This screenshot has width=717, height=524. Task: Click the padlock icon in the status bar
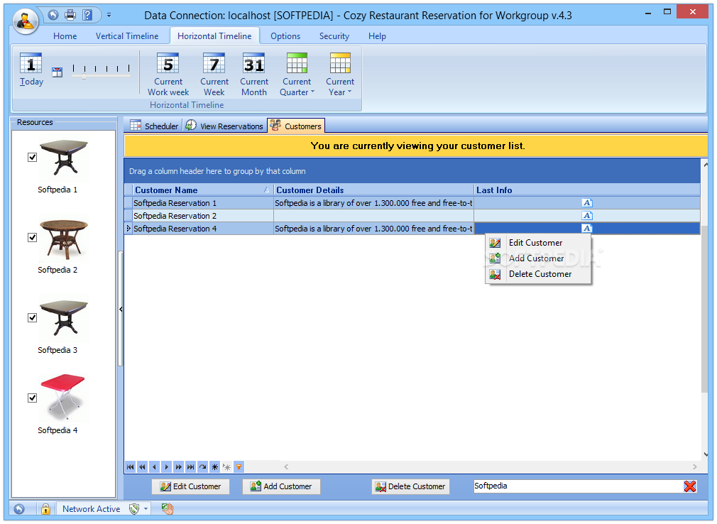pos(45,509)
